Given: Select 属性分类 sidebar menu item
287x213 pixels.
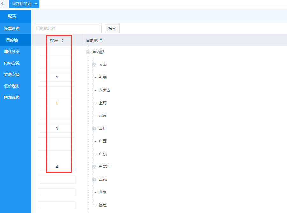Looking at the screenshot, I should click(x=12, y=52).
